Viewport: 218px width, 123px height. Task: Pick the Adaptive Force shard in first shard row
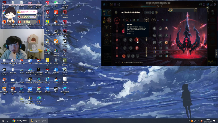[154, 48]
